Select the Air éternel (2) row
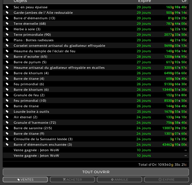Screen dimensions: 192x185 (x=96, y=117)
